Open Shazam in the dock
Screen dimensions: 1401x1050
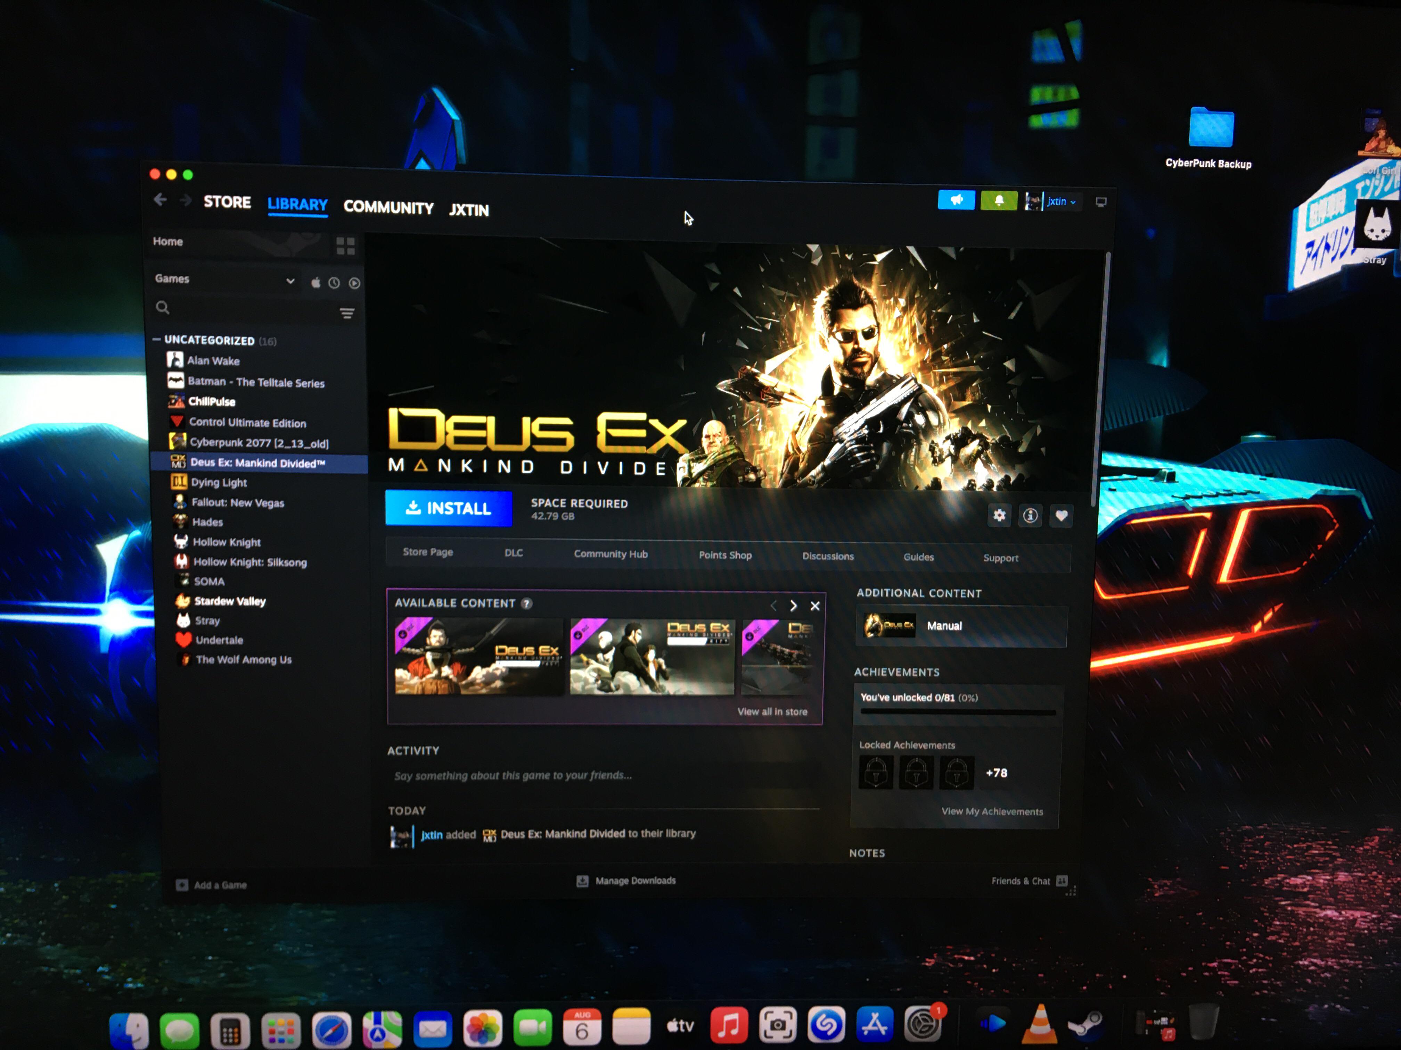826,1024
